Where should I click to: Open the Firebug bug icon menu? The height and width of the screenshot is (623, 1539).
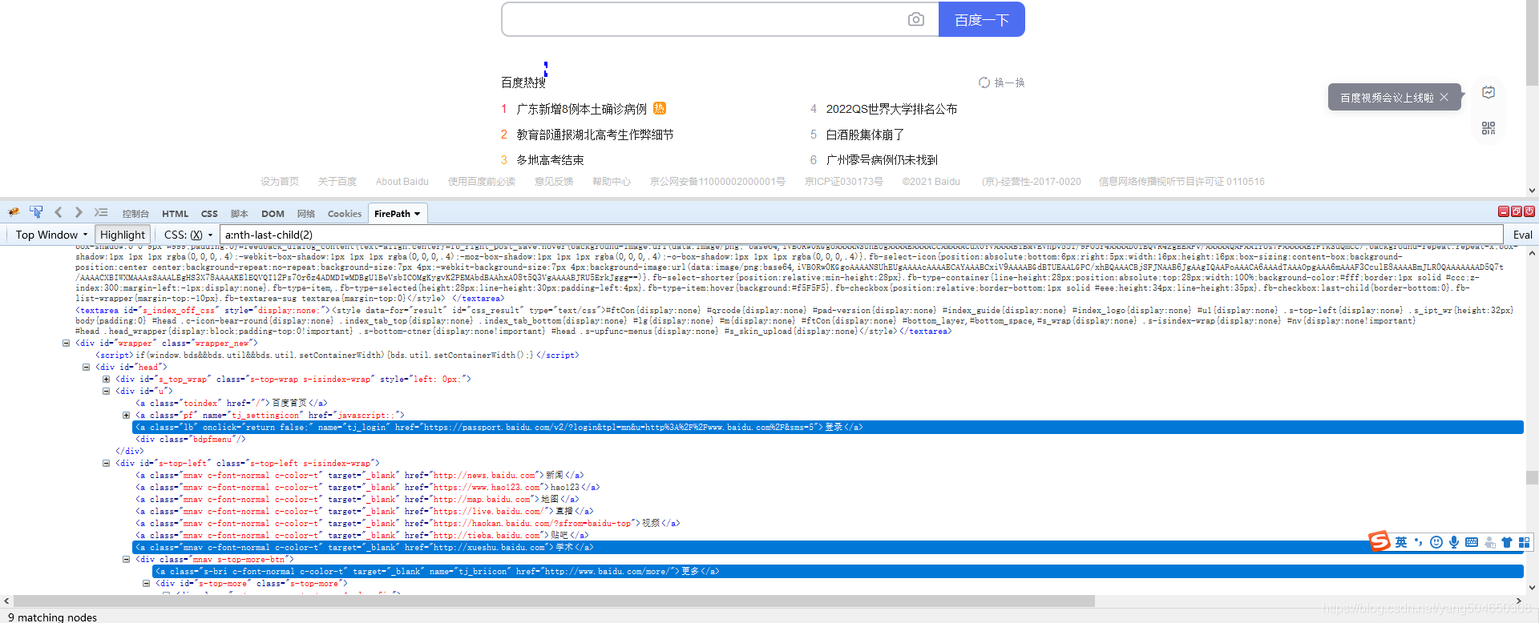coord(14,212)
